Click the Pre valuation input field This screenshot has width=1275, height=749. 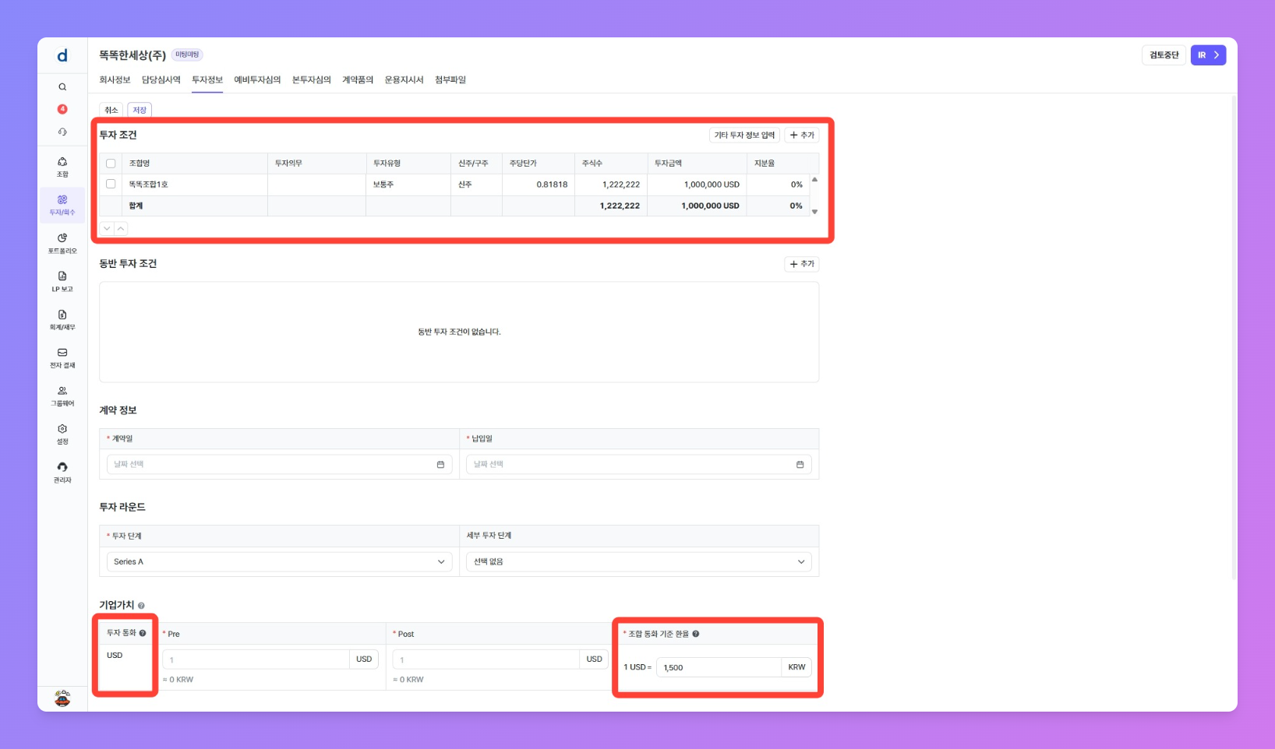tap(256, 659)
